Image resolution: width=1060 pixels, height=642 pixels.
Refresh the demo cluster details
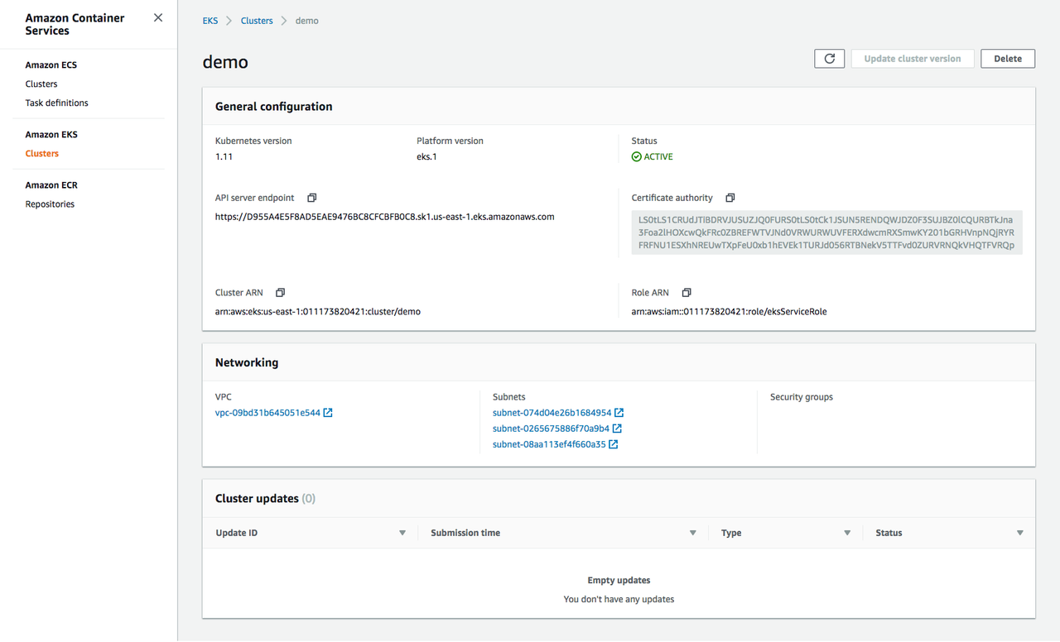[830, 59]
